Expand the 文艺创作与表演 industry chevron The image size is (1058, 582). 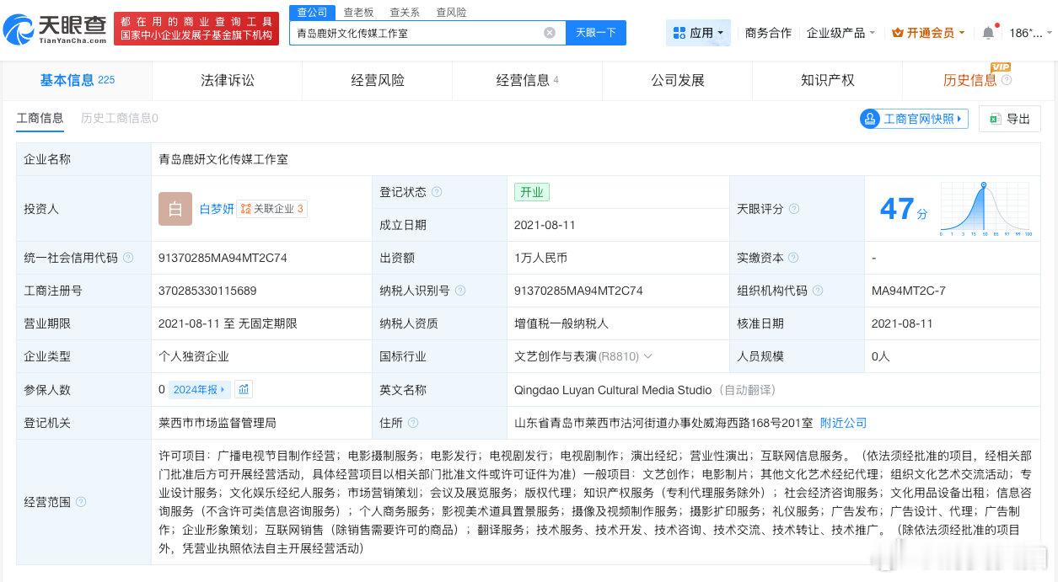point(648,356)
